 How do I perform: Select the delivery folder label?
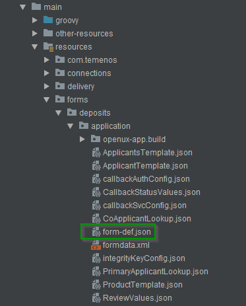tap(81, 87)
